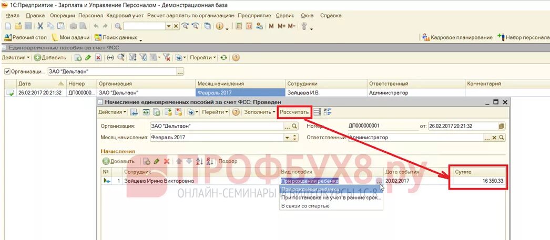
Task: Click the help icon in document toolbar
Action: 236,112
